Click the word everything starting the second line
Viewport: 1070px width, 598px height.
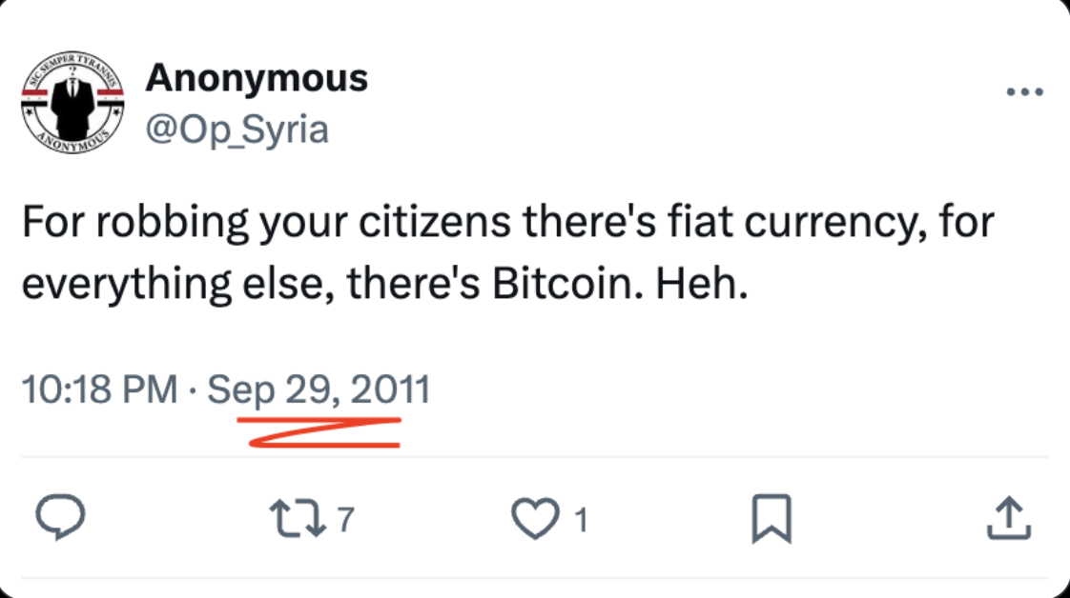(x=126, y=284)
